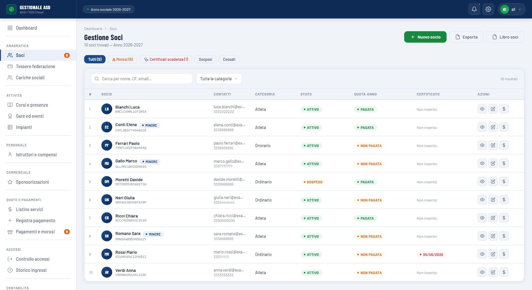Register payment for Neri Giulia (dollar icon)
The width and height of the screenshot is (532, 290).
click(504, 200)
